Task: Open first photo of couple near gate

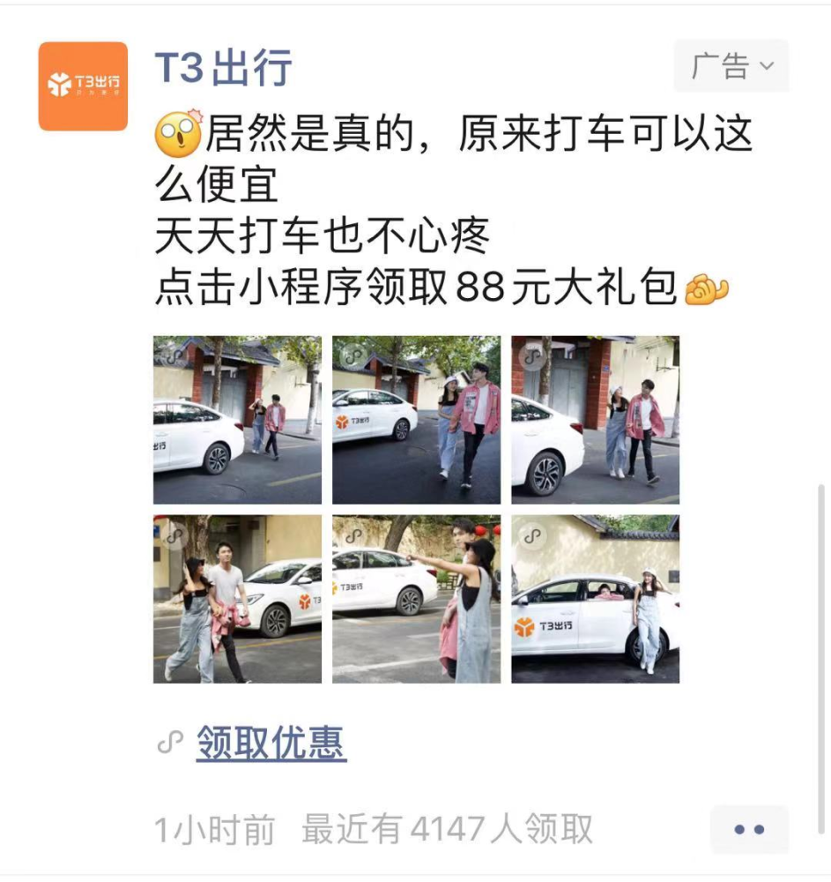Action: 238,420
